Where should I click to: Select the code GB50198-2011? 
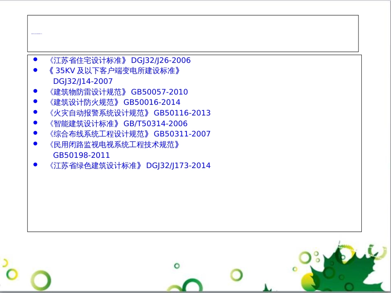(81, 155)
